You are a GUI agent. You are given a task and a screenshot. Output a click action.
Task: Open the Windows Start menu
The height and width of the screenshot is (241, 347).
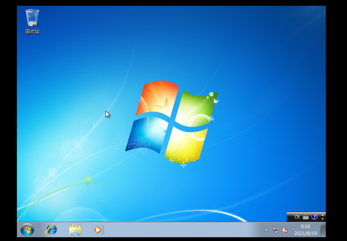pos(27,230)
